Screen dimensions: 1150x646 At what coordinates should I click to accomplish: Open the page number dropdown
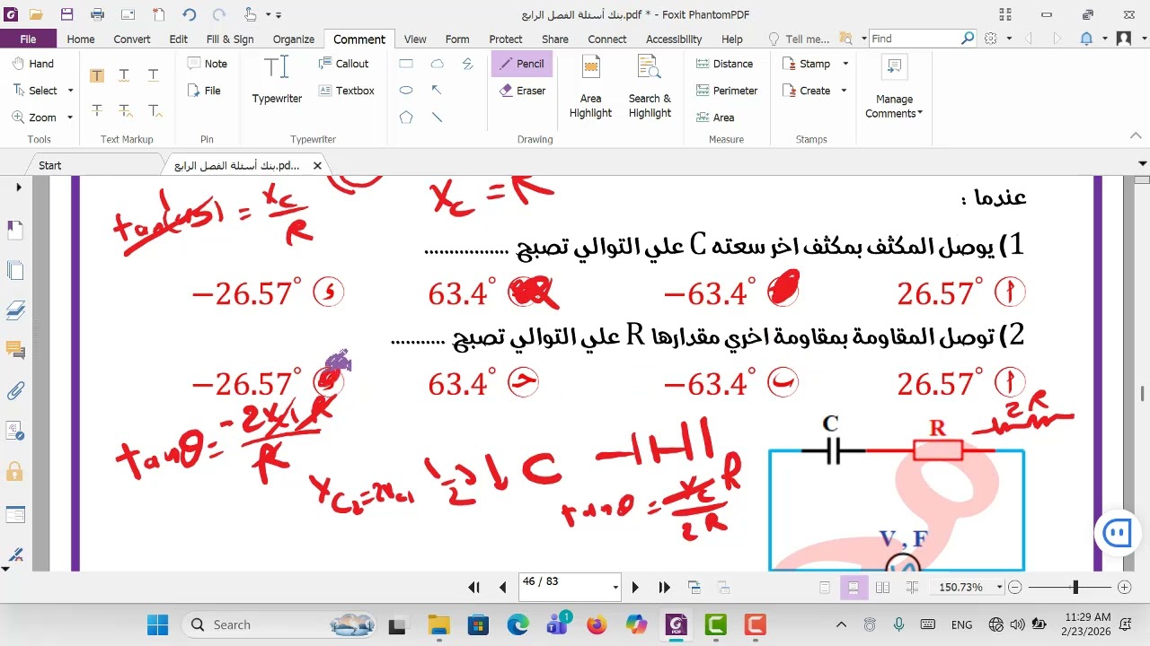pos(615,588)
